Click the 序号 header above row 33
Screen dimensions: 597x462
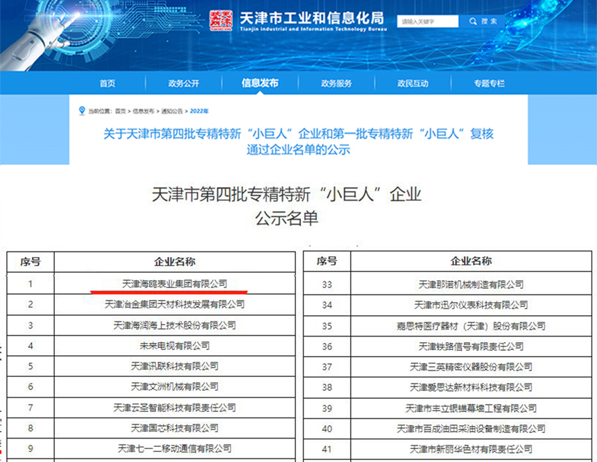click(327, 261)
